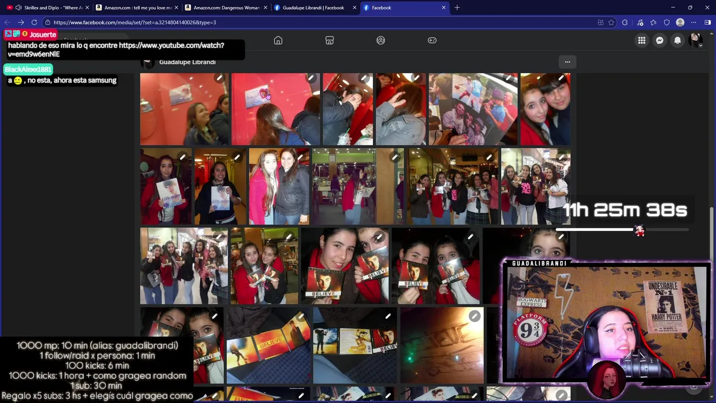
Task: Open heart on red wall photo
Action: click(276, 109)
